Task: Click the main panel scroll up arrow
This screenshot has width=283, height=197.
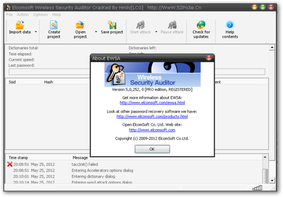Action: (272, 48)
